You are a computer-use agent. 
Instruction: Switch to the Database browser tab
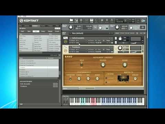[x=35, y=26]
